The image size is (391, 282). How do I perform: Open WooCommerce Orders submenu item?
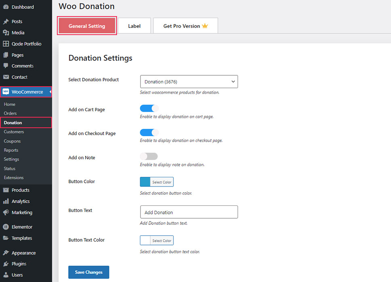10,113
